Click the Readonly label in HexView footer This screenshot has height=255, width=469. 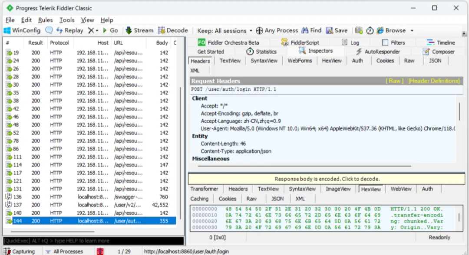coord(439,237)
